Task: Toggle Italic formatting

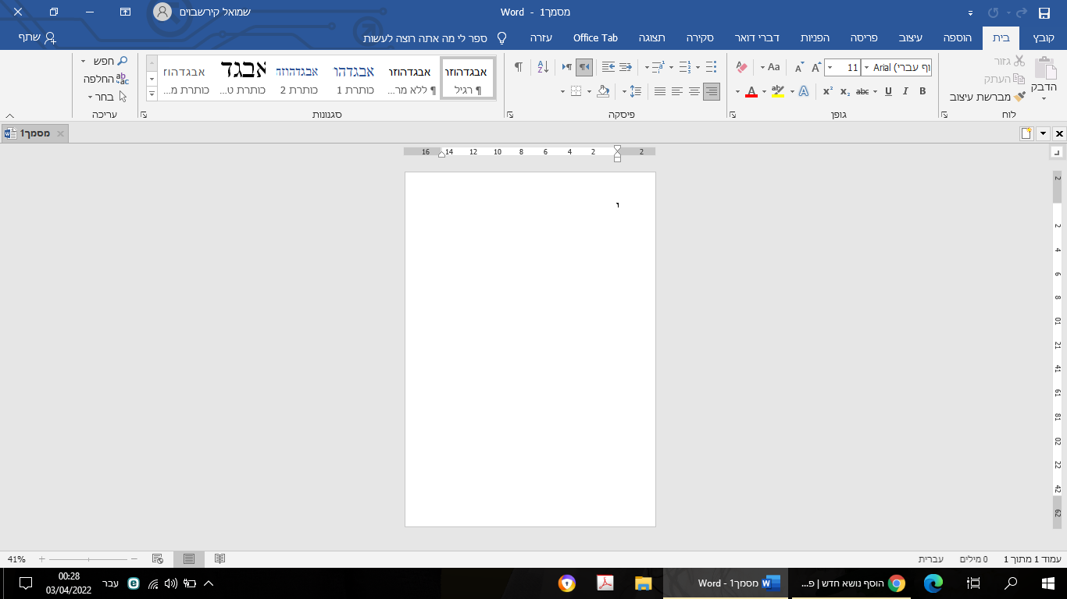Action: point(905,91)
